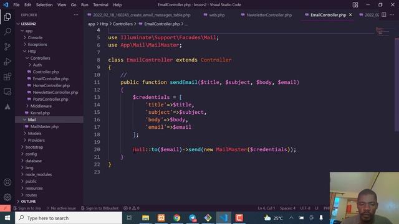Split the editor to the right
Screen dimensions: 399x224
point(384,15)
